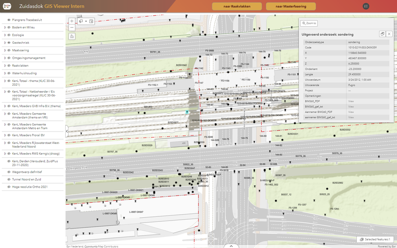Image resolution: width=397 pixels, height=248 pixels.
Task: Expand KenL Moeders RWS Kerngis (droog)
Action: (x=5, y=153)
